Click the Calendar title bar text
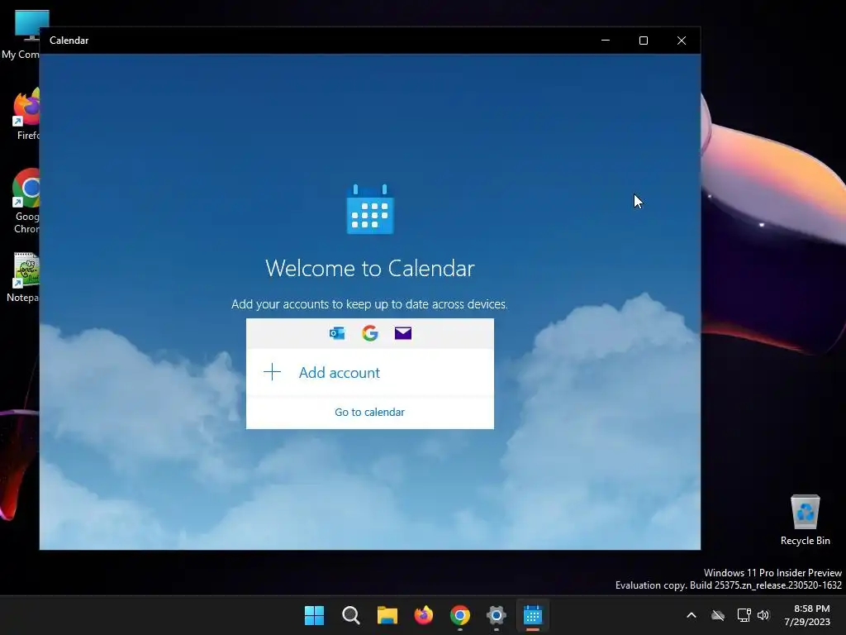The width and height of the screenshot is (846, 635). pos(69,41)
